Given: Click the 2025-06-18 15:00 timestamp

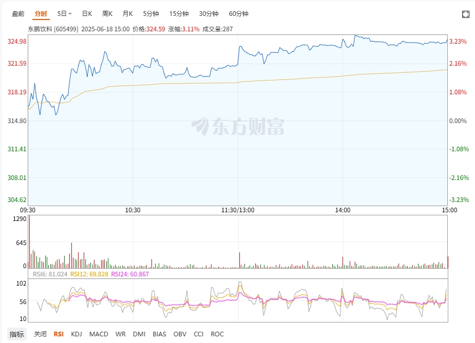Looking at the screenshot, I should pos(105,29).
